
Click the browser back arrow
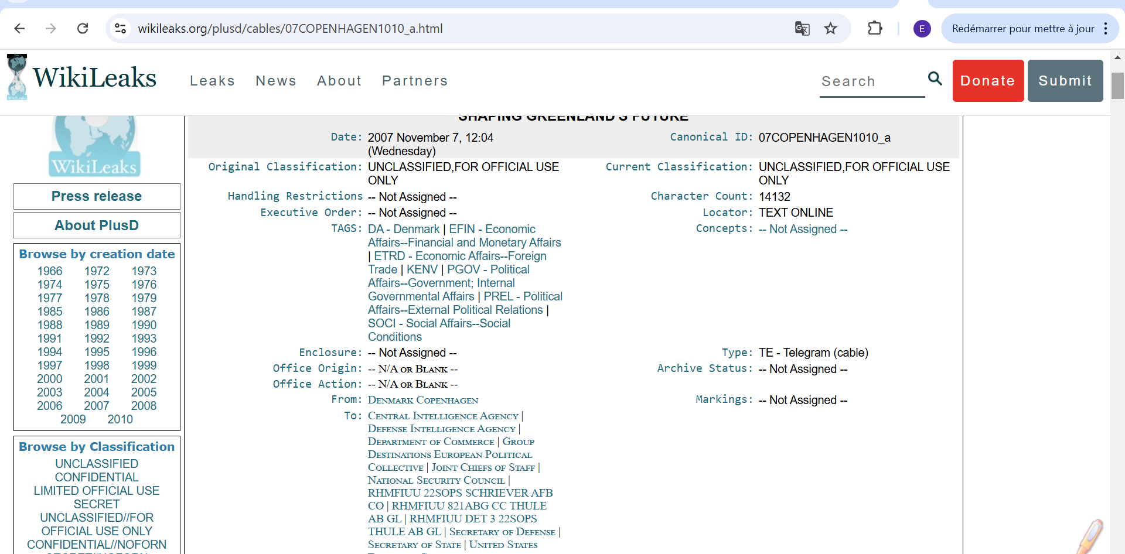19,28
